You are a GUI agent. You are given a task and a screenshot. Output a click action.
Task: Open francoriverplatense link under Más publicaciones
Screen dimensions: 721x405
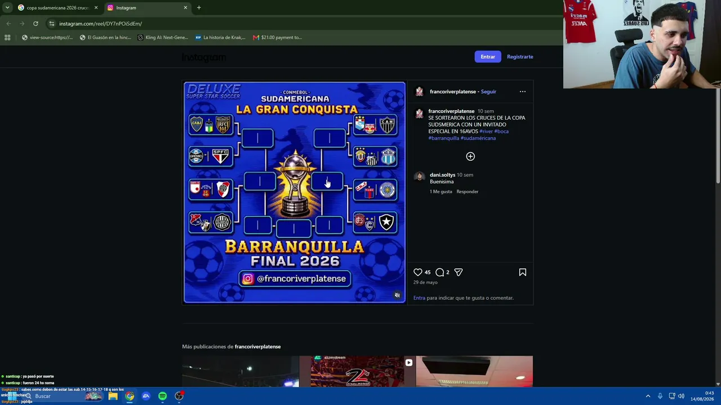tap(257, 346)
